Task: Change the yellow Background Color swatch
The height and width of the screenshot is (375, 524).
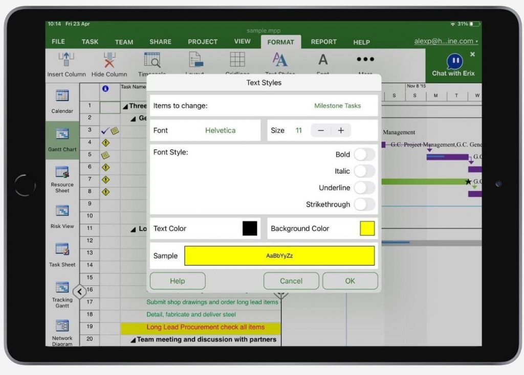Action: [368, 228]
